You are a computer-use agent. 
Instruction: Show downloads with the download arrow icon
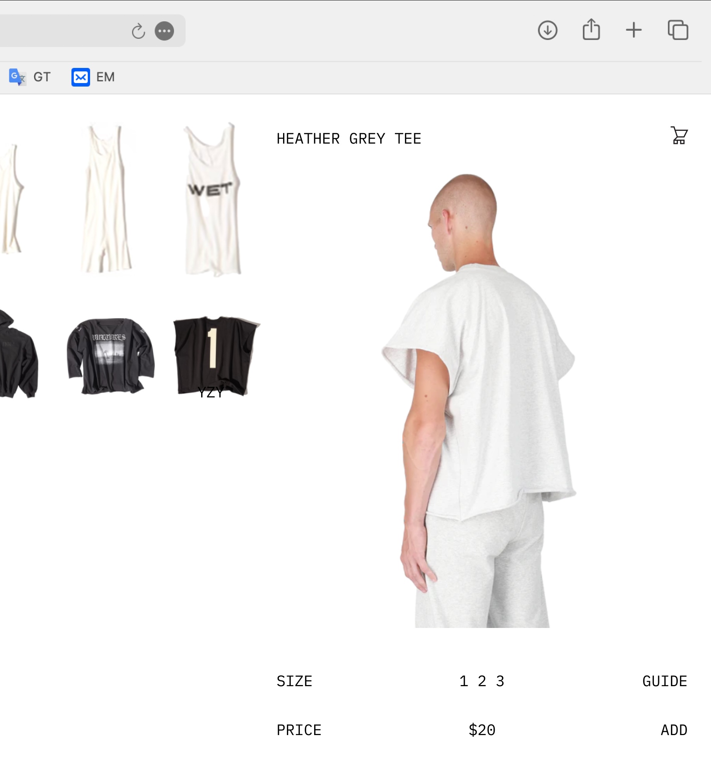[548, 30]
